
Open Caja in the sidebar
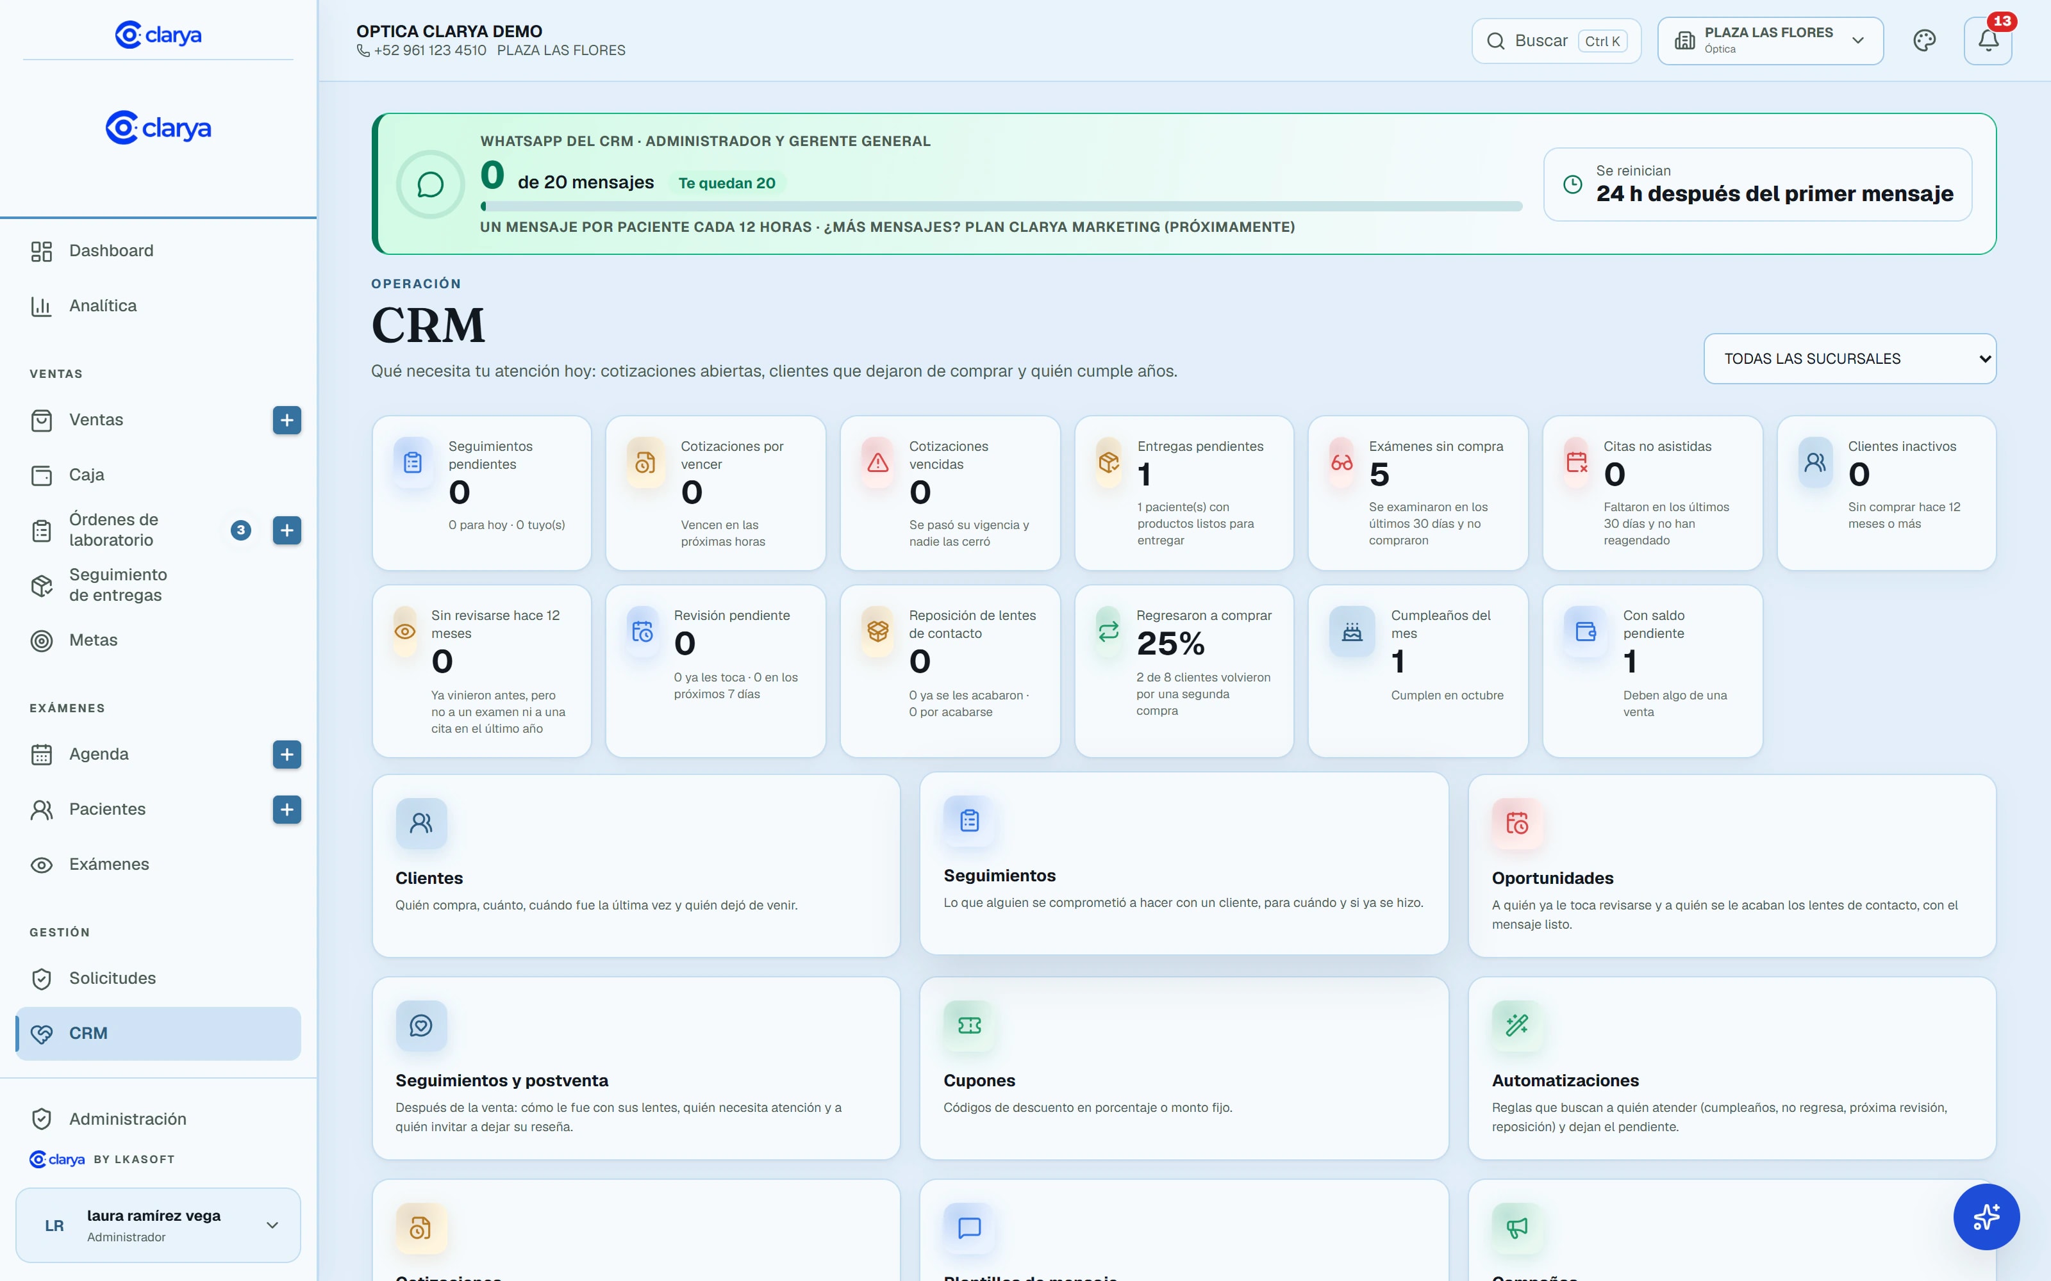(158, 475)
